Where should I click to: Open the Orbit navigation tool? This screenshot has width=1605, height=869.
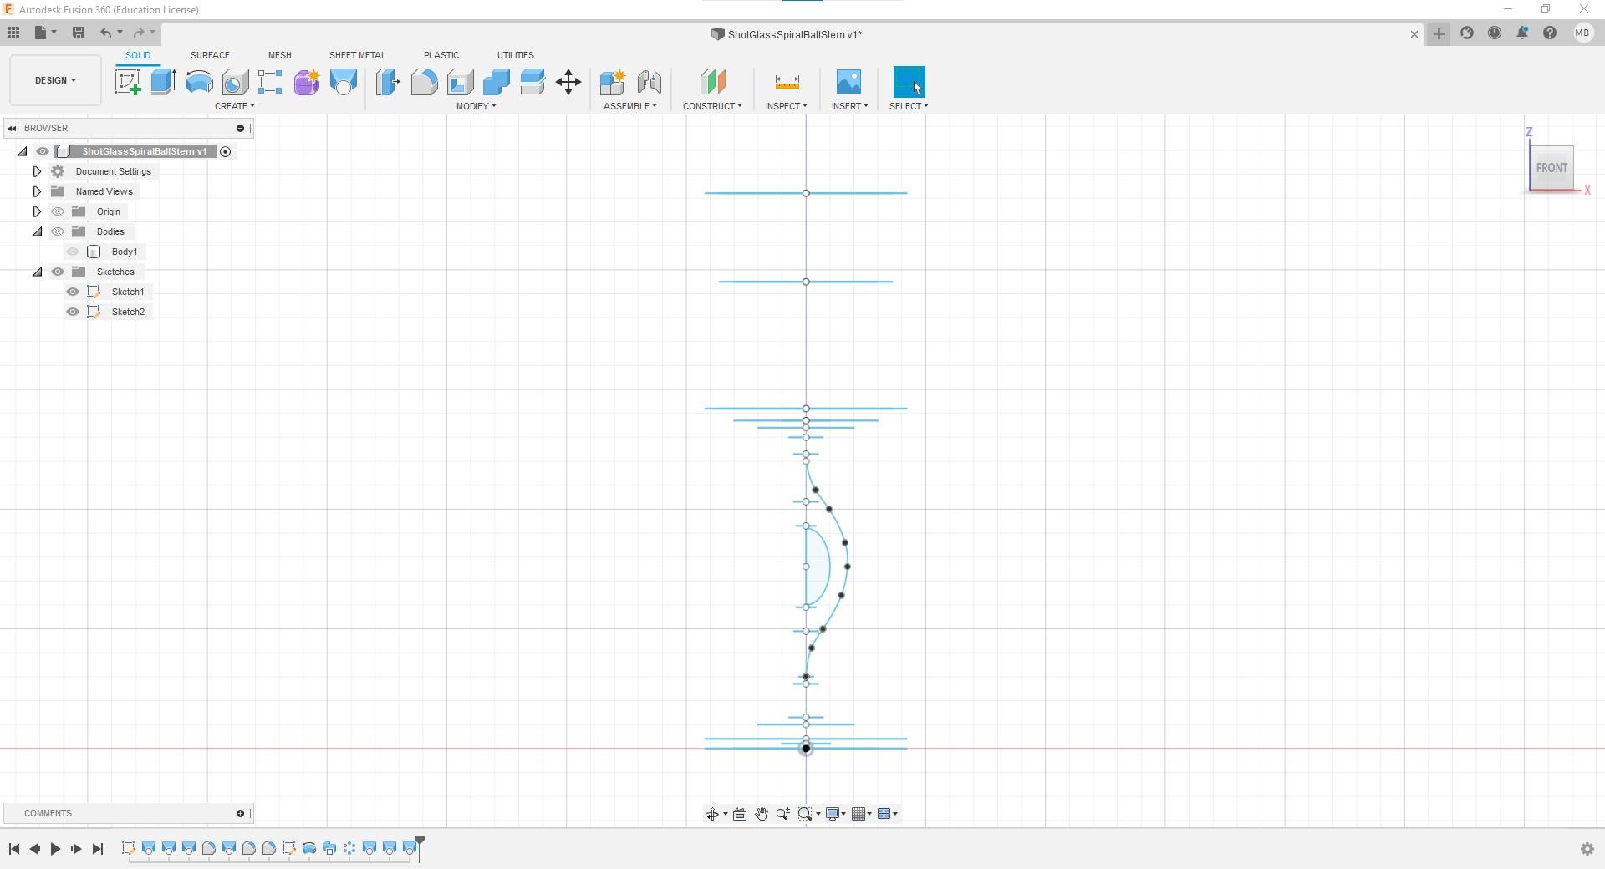pyautogui.click(x=712, y=814)
